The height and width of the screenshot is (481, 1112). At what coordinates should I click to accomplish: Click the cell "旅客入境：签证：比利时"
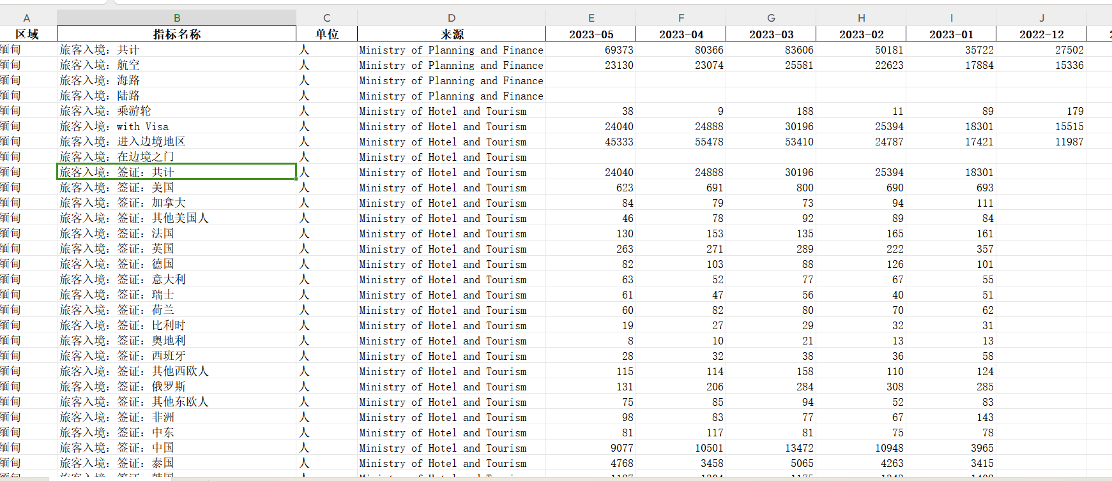(x=177, y=325)
